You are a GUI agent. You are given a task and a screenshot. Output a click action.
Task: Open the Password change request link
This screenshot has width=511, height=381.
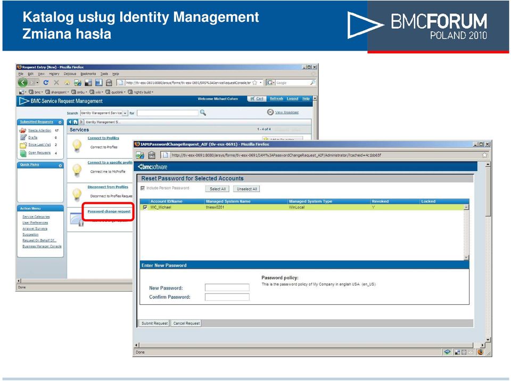pos(109,212)
